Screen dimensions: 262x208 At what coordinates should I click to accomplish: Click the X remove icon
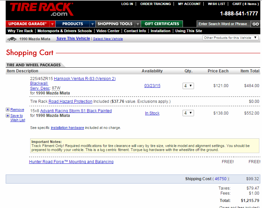tap(8, 110)
